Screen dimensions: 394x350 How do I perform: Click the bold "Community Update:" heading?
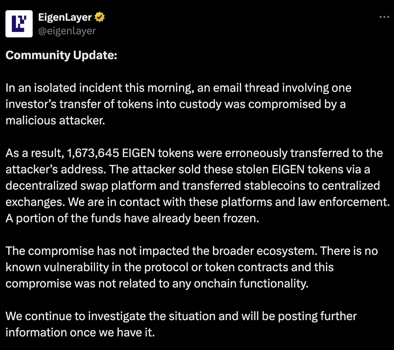(x=61, y=55)
